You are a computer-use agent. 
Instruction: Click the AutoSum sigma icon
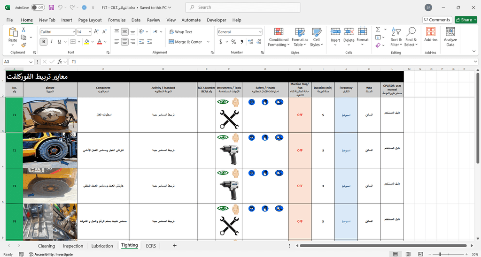point(378,30)
